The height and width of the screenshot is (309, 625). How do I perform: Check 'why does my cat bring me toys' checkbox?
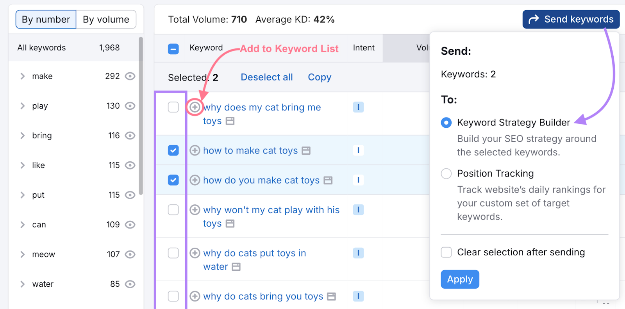point(173,107)
